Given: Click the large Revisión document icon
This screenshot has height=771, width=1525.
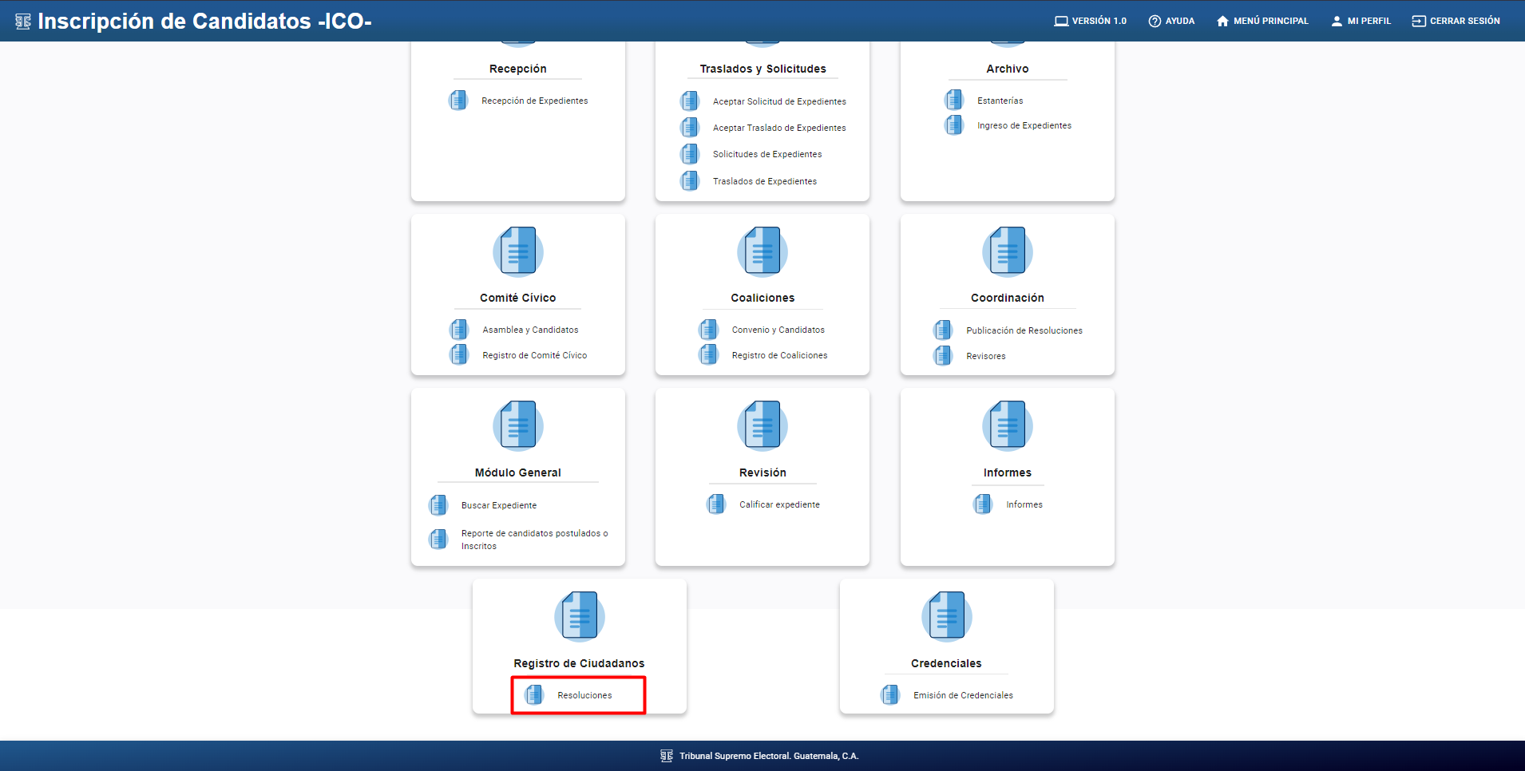Looking at the screenshot, I should click(762, 425).
